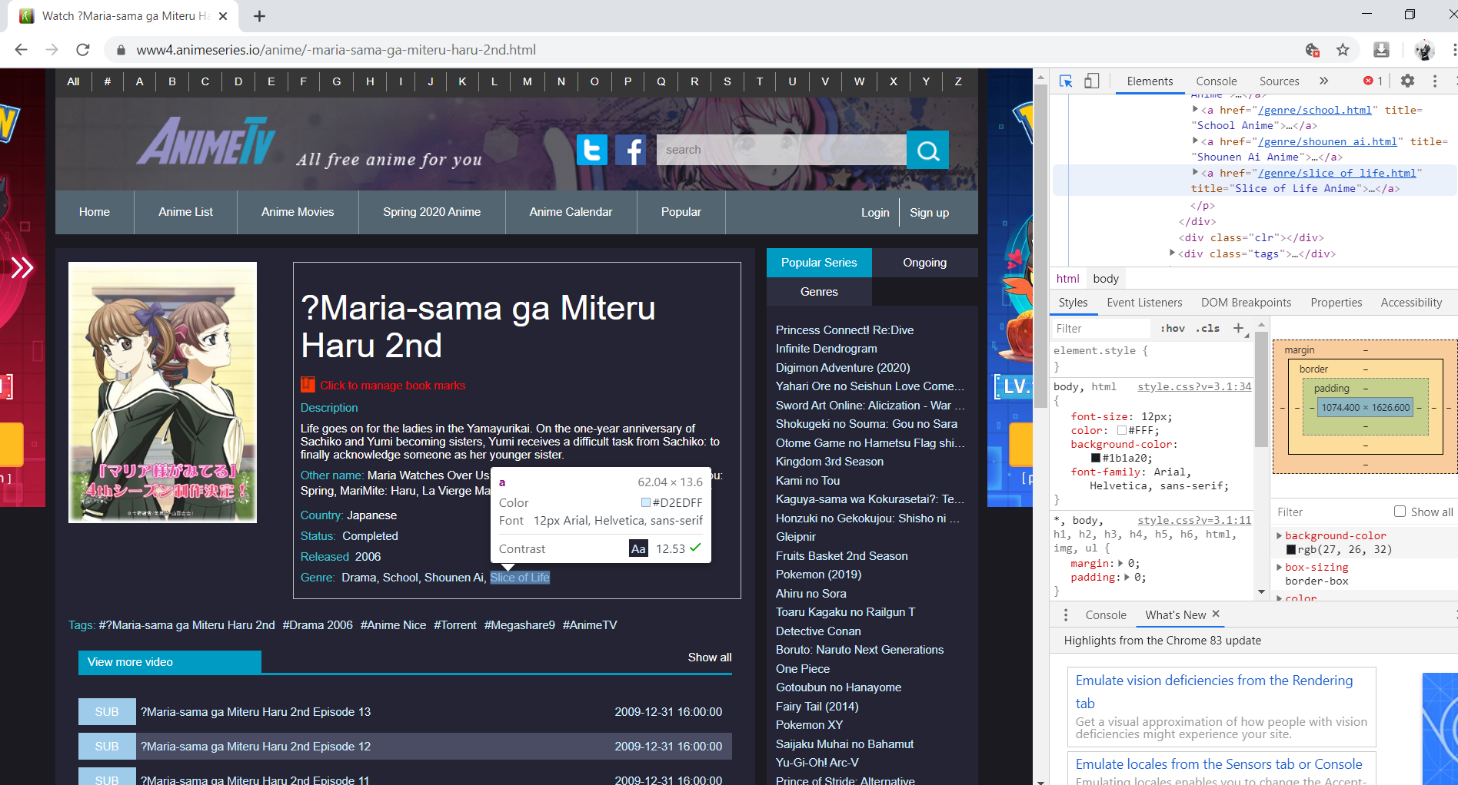
Task: Switch to the DevTools Console tab
Action: coord(1217,81)
